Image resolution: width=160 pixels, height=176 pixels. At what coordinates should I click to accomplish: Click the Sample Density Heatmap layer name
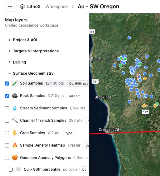(43, 145)
